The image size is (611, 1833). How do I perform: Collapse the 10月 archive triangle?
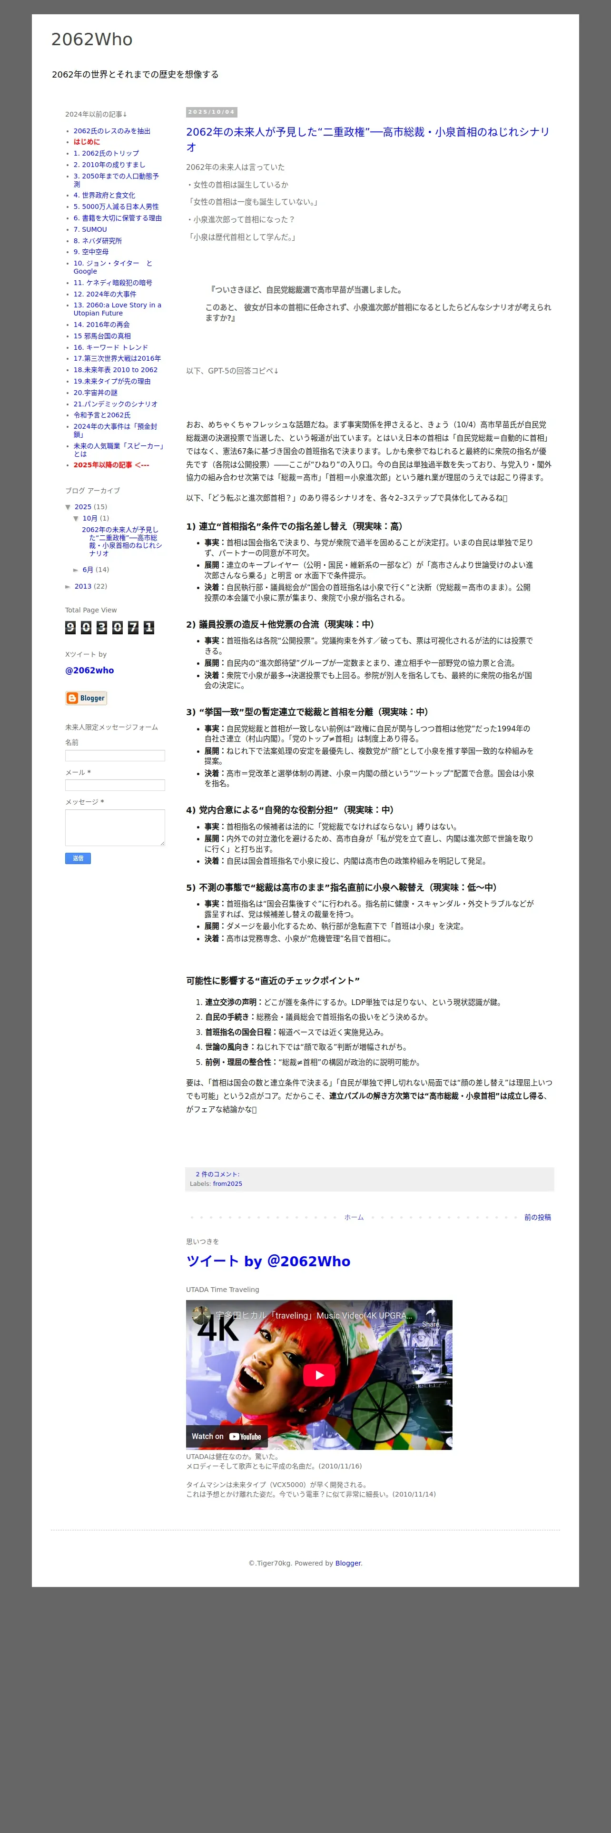pyautogui.click(x=76, y=519)
